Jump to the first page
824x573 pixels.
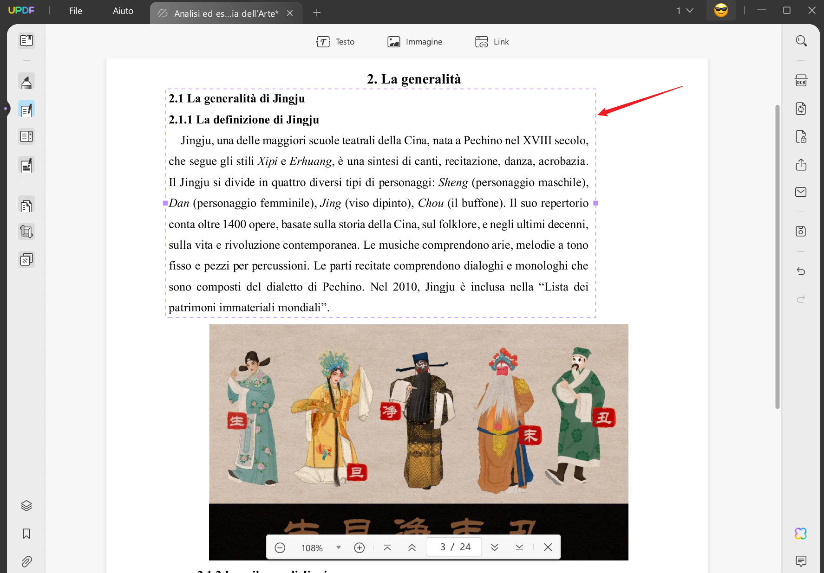(387, 547)
